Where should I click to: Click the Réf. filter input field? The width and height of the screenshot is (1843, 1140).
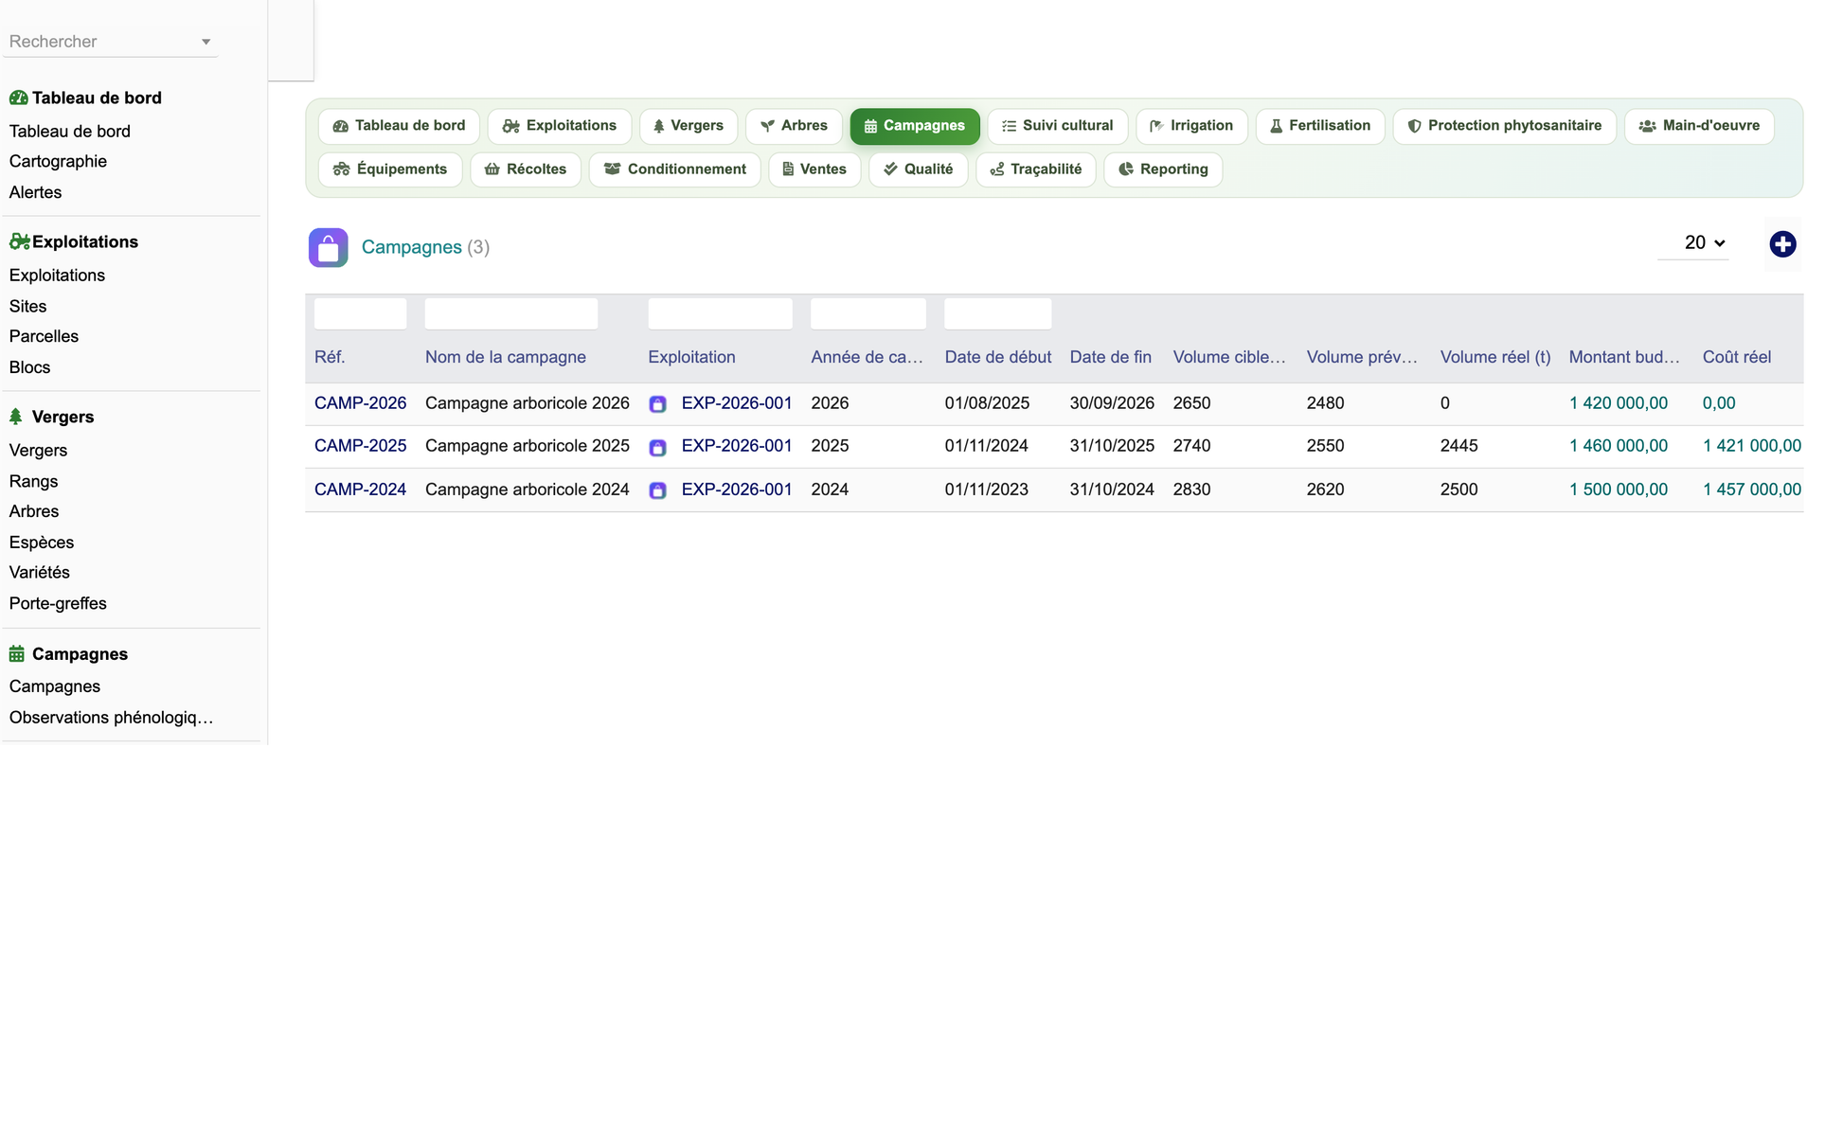click(360, 313)
